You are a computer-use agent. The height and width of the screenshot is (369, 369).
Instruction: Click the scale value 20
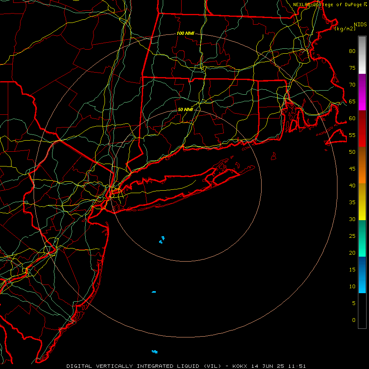(x=352, y=253)
